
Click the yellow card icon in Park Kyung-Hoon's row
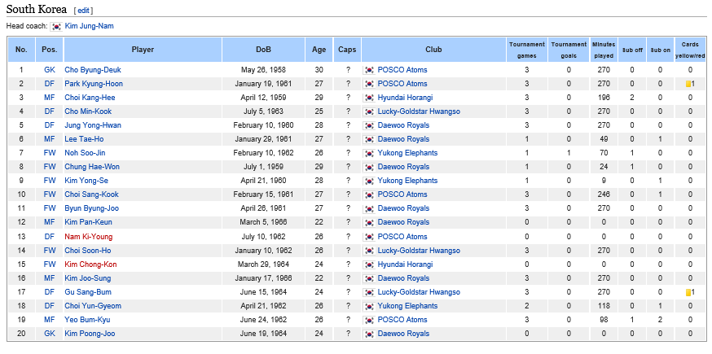688,84
